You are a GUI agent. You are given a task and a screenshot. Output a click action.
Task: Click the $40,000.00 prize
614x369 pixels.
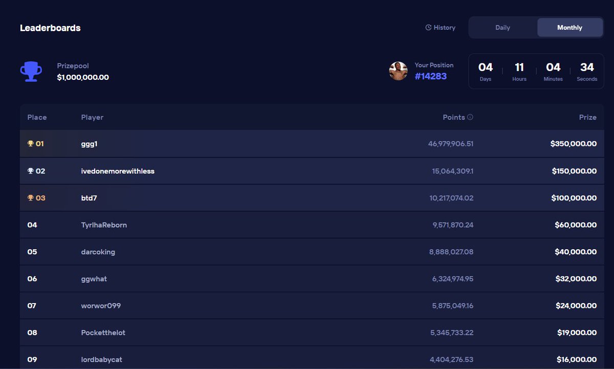click(x=576, y=252)
